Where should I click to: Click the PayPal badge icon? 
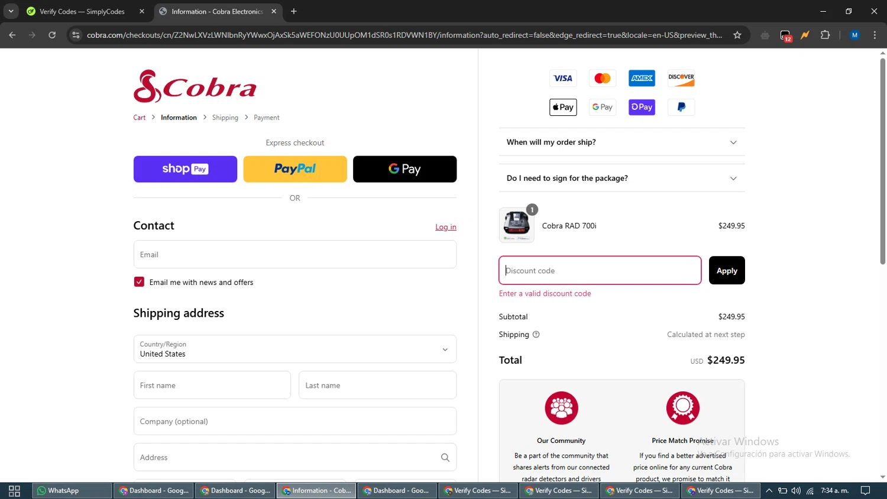tap(681, 107)
